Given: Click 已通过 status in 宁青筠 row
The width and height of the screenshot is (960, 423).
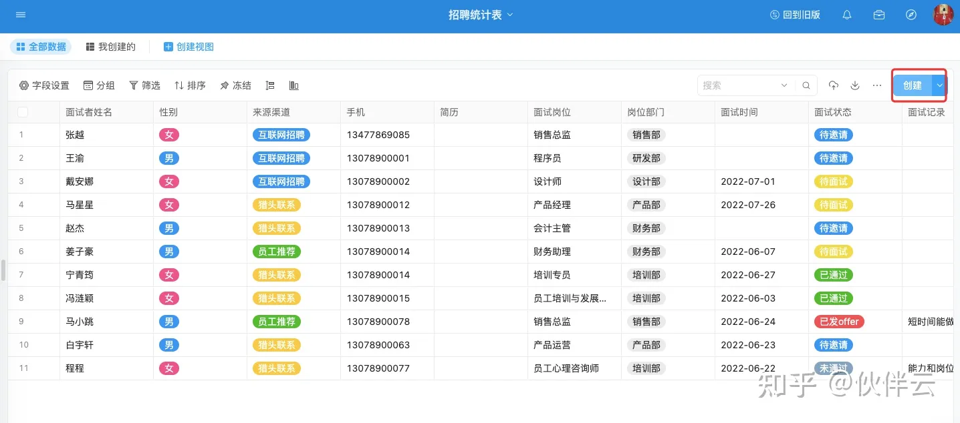Looking at the screenshot, I should [834, 275].
